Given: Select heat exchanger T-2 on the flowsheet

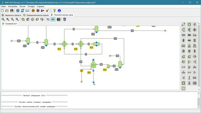Looking at the screenshot, I should [x=81, y=44].
